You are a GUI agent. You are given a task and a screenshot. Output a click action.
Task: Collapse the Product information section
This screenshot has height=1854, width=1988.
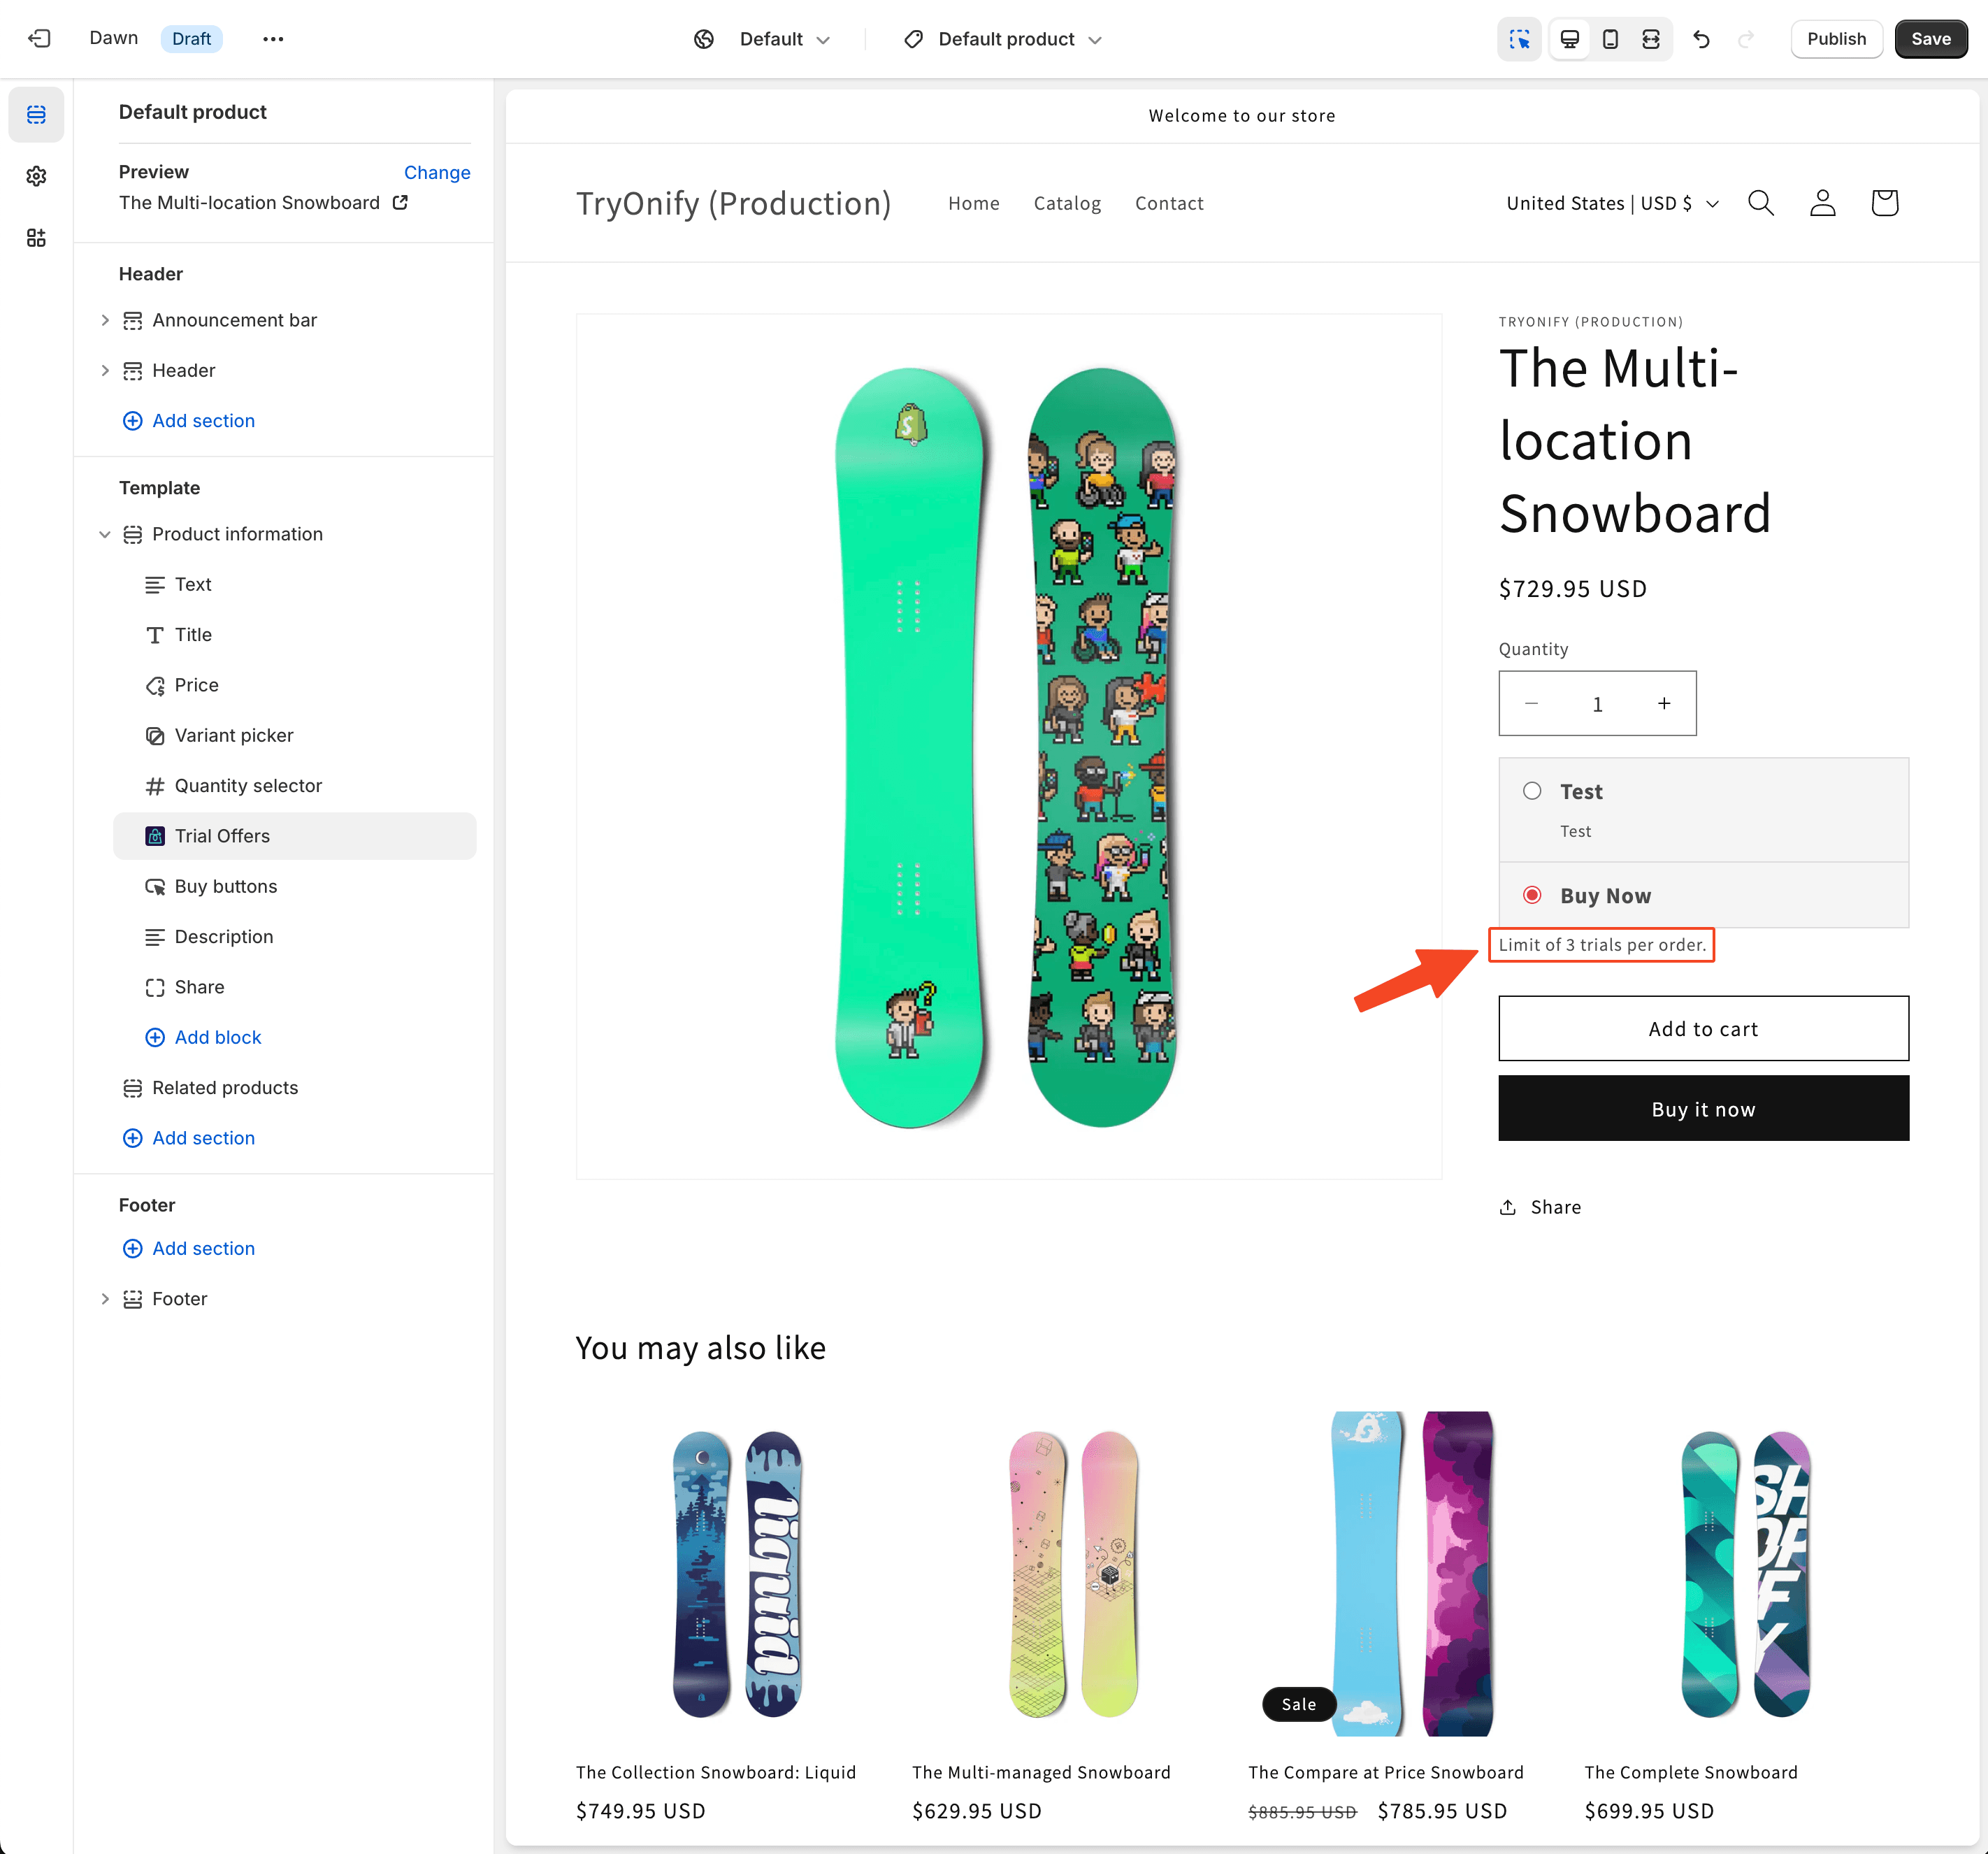(x=105, y=534)
